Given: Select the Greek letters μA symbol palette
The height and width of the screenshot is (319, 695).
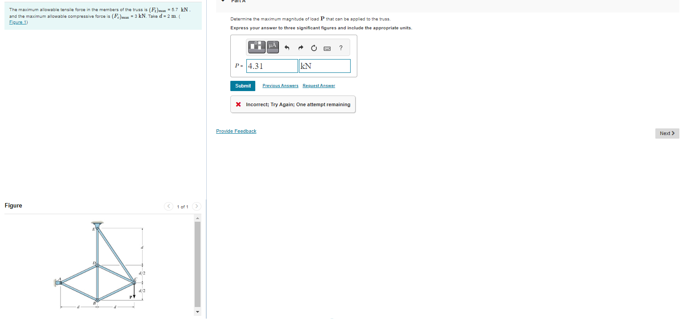Looking at the screenshot, I should 272,47.
